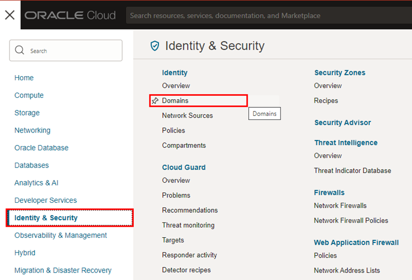This screenshot has height=280, width=412.
Task: Open Network Firewall Policies link
Action: point(351,221)
